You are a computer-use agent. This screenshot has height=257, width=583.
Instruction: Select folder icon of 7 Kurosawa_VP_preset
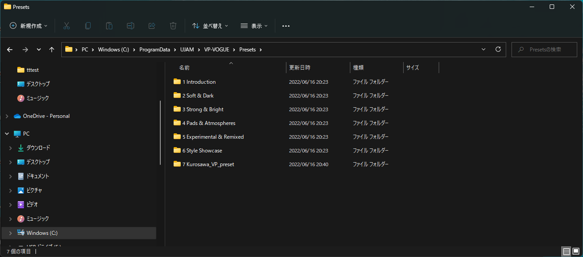click(177, 164)
